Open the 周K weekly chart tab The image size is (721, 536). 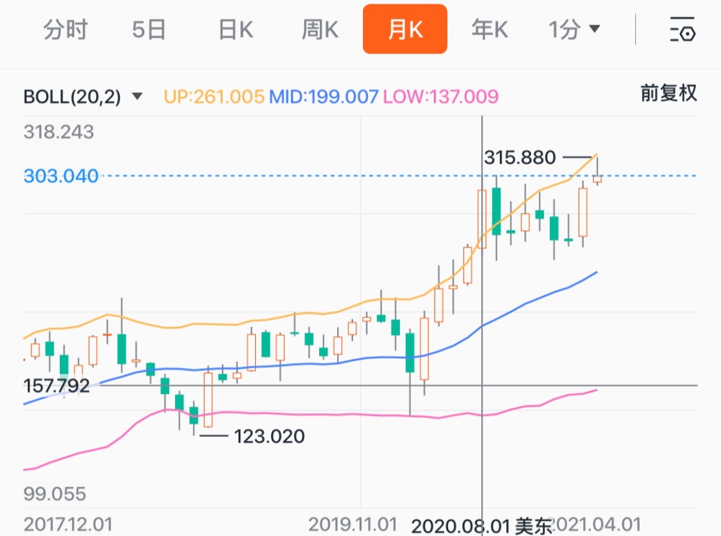(320, 30)
